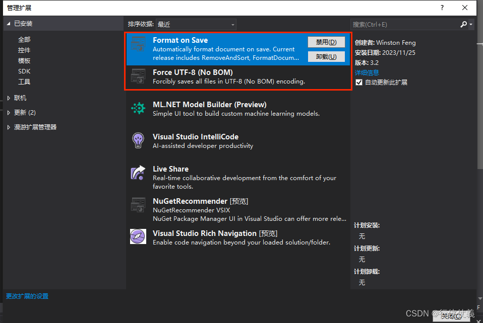Click the search magnifier icon
Screen dimensions: 483x323
click(463, 24)
